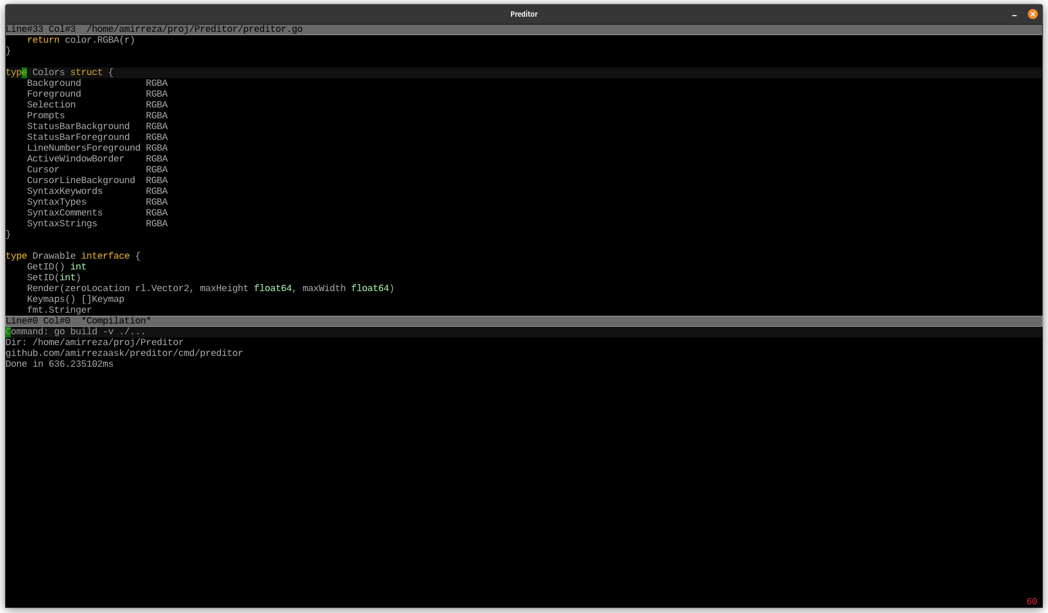Viewport: 1048px width, 613px height.
Task: Click the Background field name
Action: 53,83
